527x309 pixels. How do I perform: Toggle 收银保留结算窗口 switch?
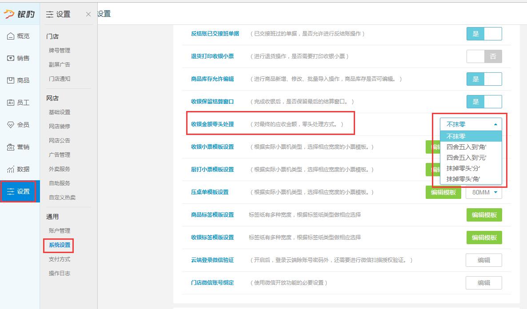pyautogui.click(x=484, y=102)
